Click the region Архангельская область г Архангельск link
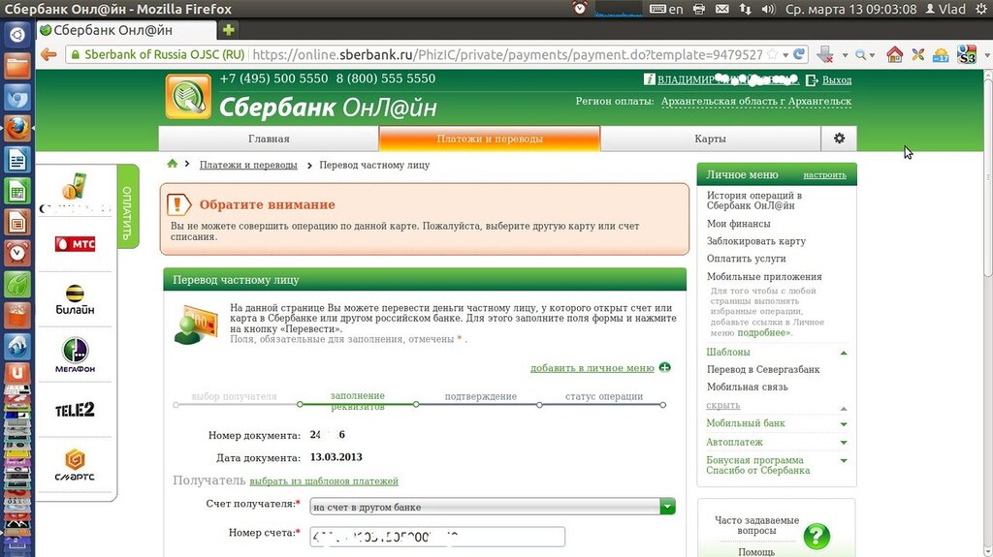 click(756, 102)
